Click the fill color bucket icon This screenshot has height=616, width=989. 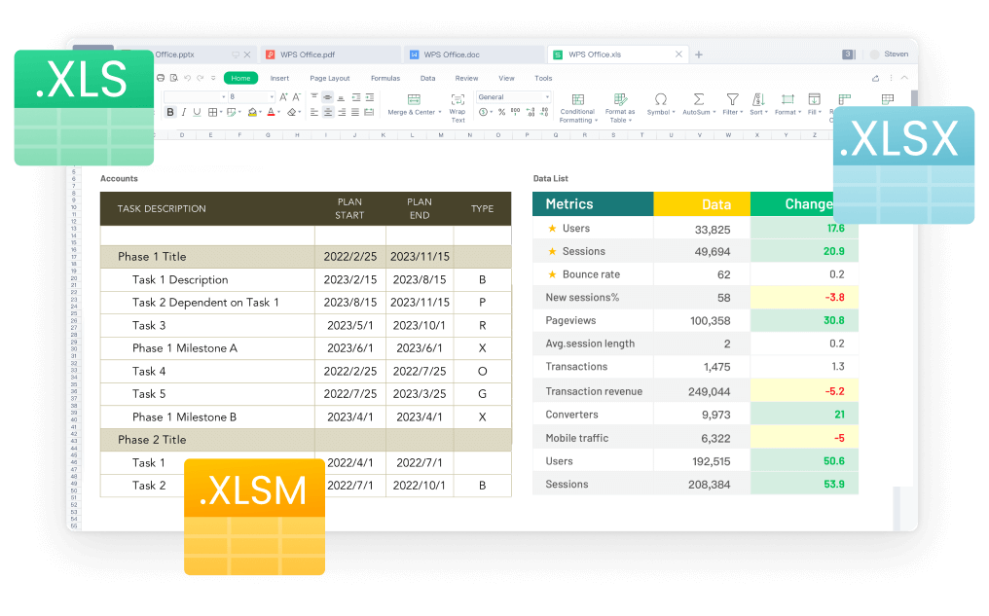coord(252,112)
